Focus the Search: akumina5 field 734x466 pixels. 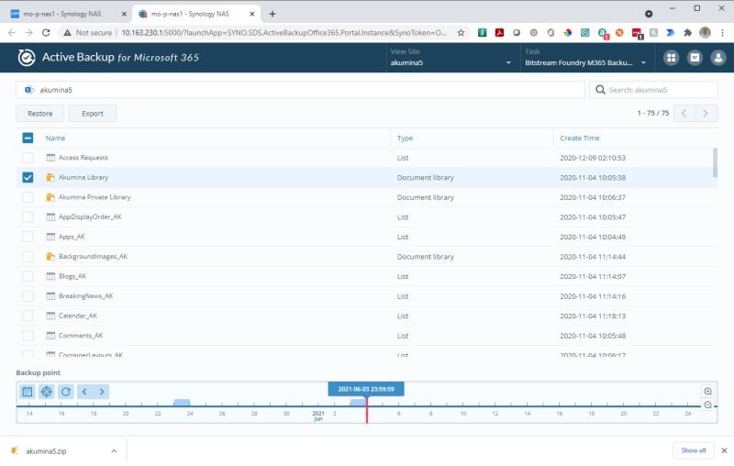(653, 90)
